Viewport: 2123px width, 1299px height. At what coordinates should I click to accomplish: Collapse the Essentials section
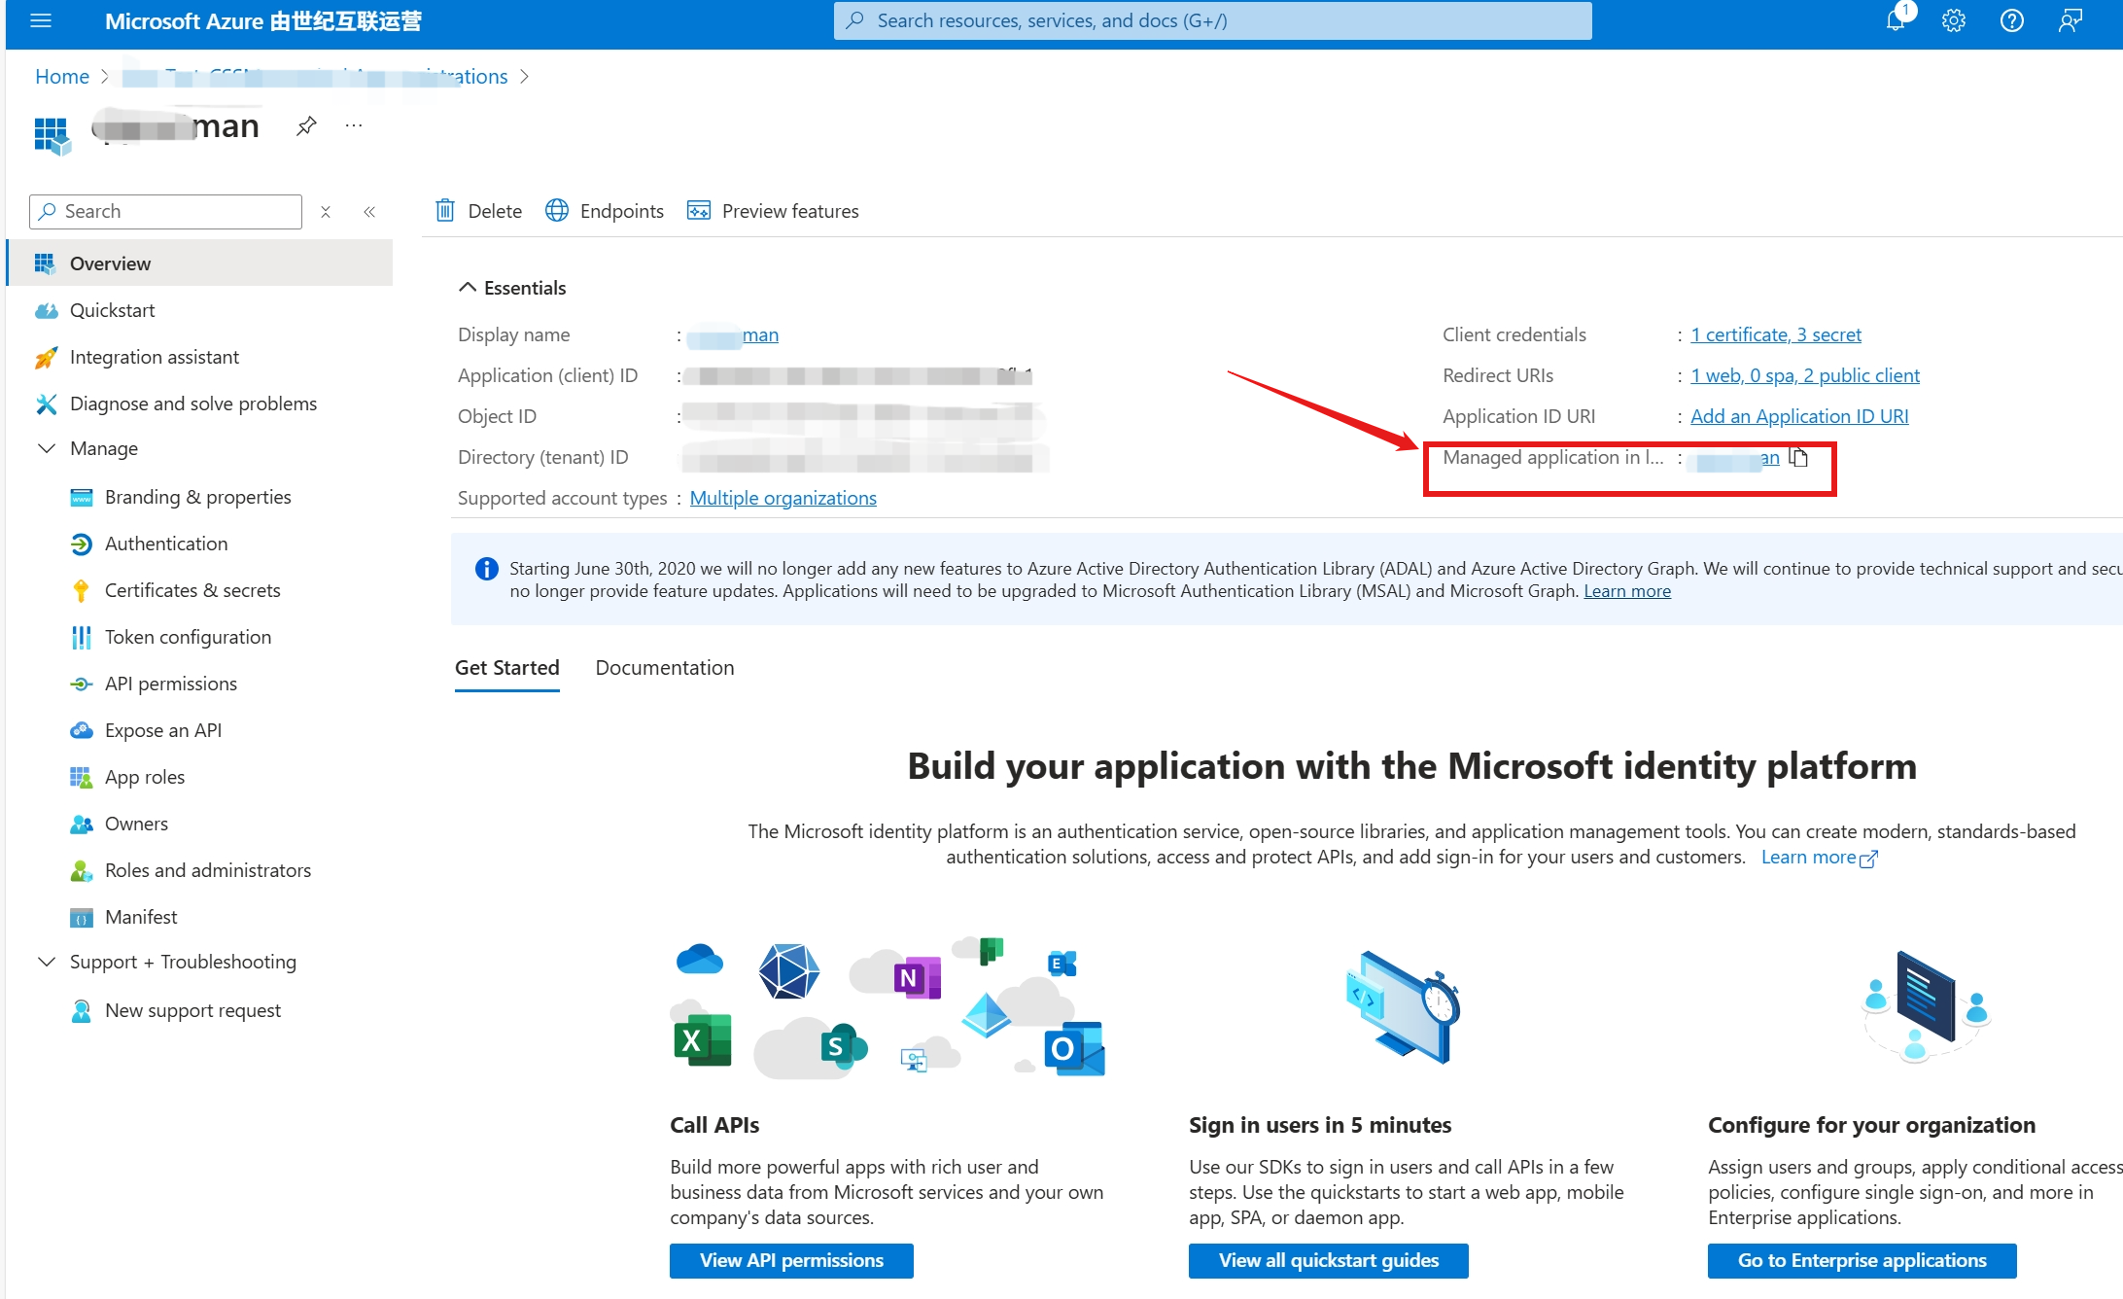click(x=468, y=288)
